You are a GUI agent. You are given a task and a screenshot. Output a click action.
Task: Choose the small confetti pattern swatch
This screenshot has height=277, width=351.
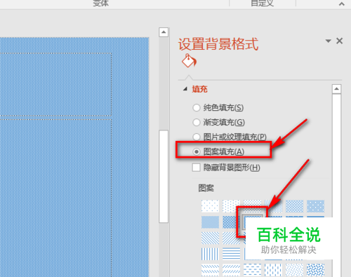[294, 270]
